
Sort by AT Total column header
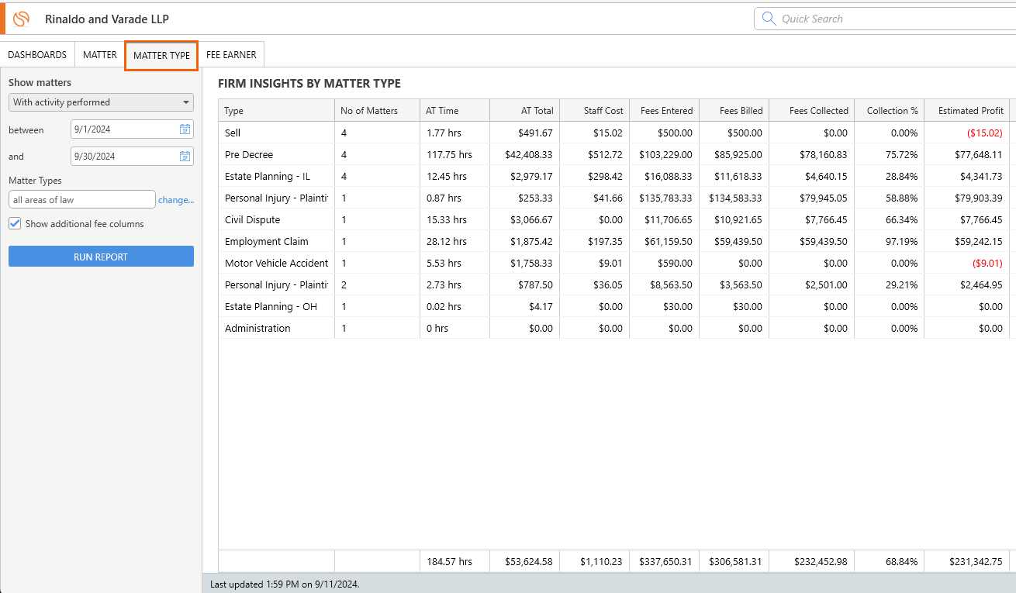pyautogui.click(x=524, y=111)
